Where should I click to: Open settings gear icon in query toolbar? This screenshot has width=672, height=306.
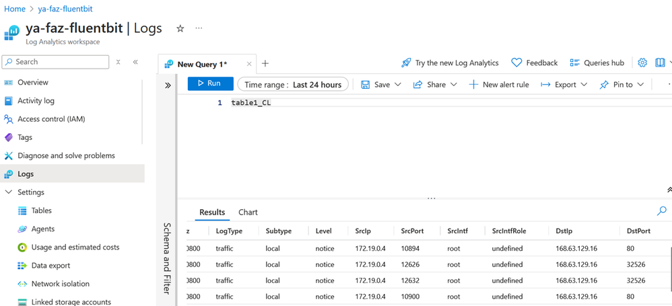(642, 63)
